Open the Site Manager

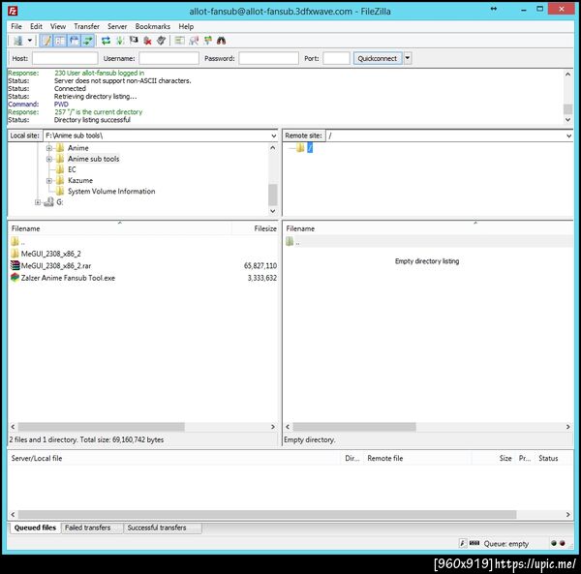point(17,41)
